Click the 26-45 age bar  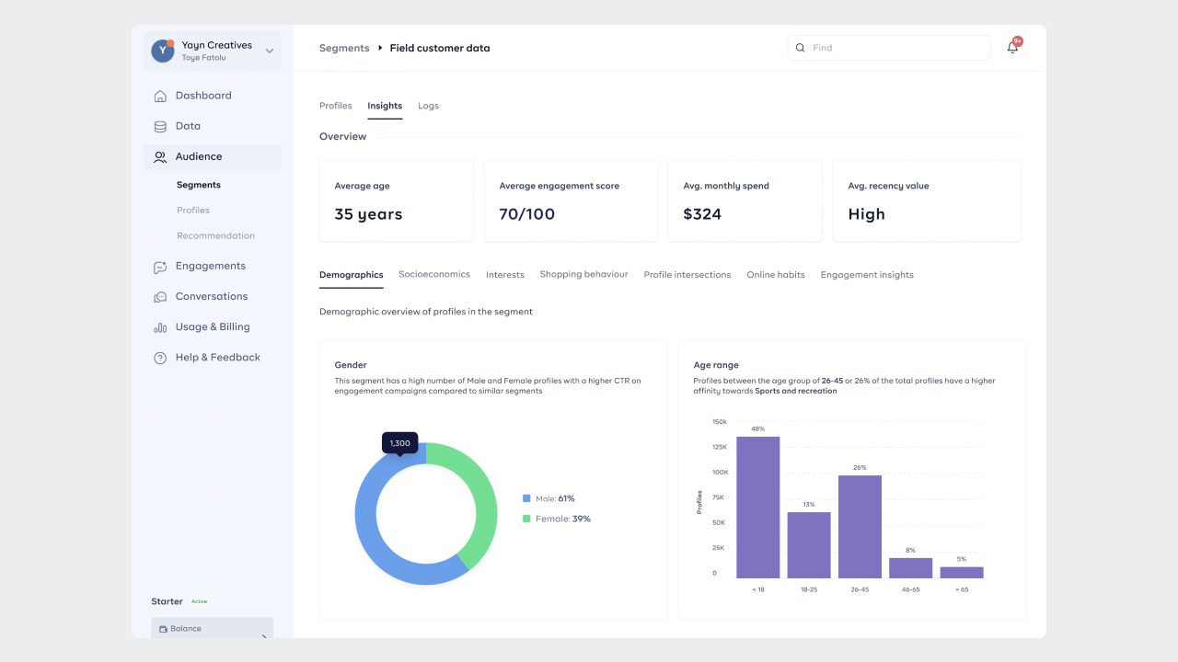pyautogui.click(x=860, y=527)
